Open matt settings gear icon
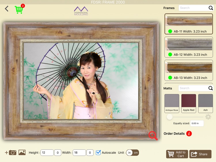This screenshot has width=216, height=162. click(x=208, y=117)
